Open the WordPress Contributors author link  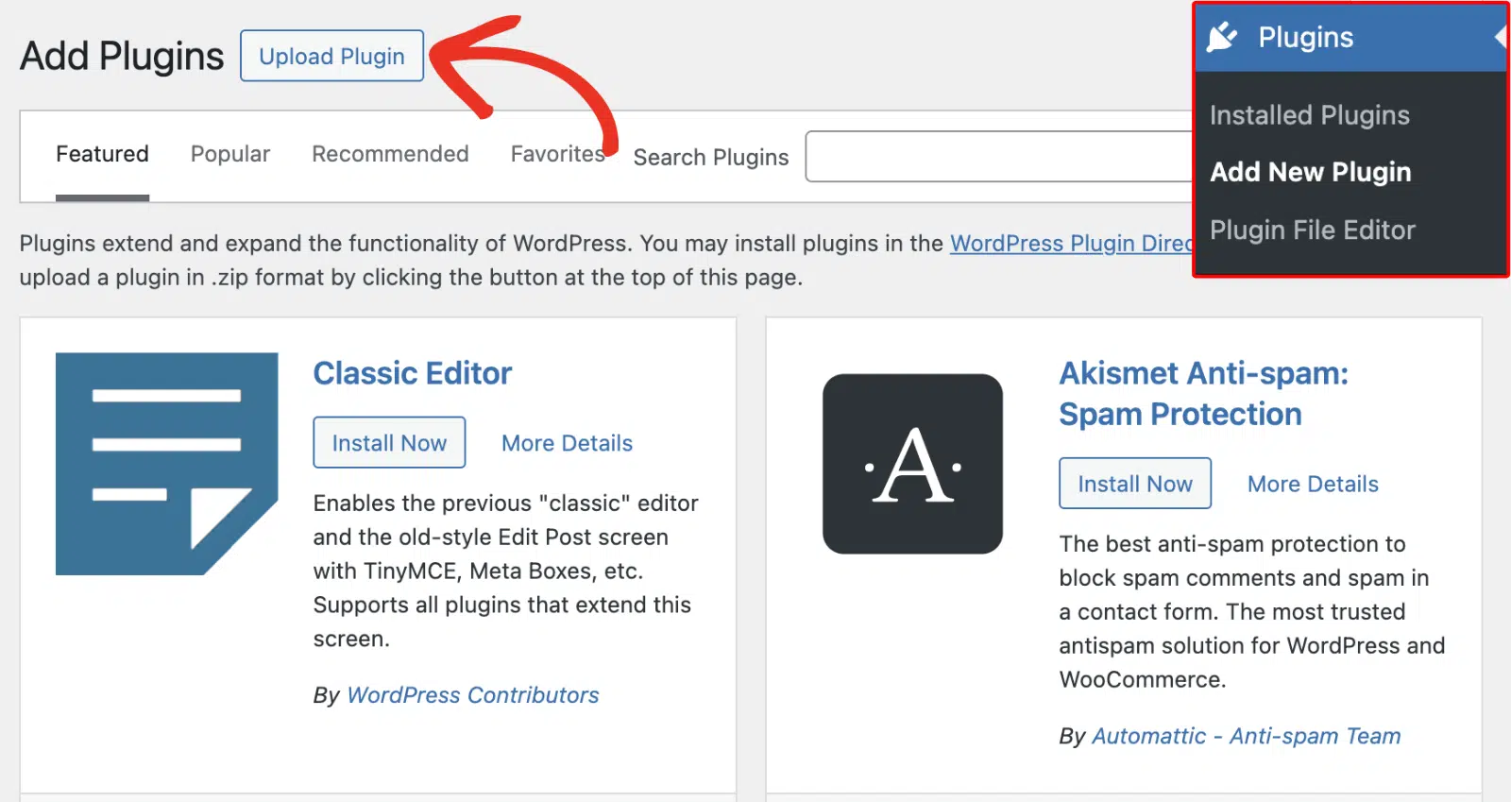(473, 695)
